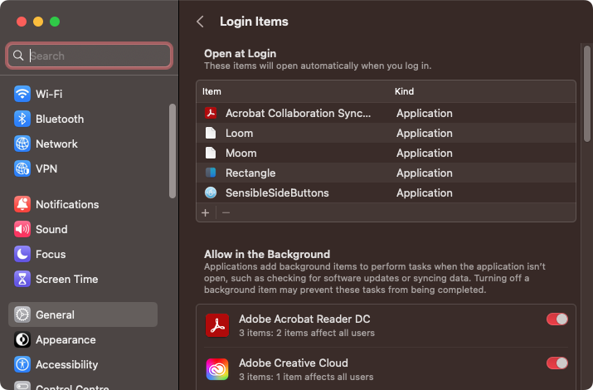Click the sidebar vertical scrollbar
The image size is (593, 390).
[x=173, y=151]
